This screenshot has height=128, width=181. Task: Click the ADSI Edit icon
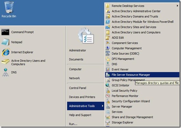click(108, 38)
